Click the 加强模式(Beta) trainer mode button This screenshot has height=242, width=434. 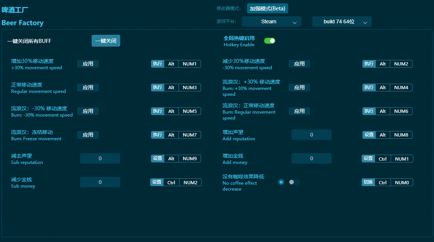coord(267,9)
